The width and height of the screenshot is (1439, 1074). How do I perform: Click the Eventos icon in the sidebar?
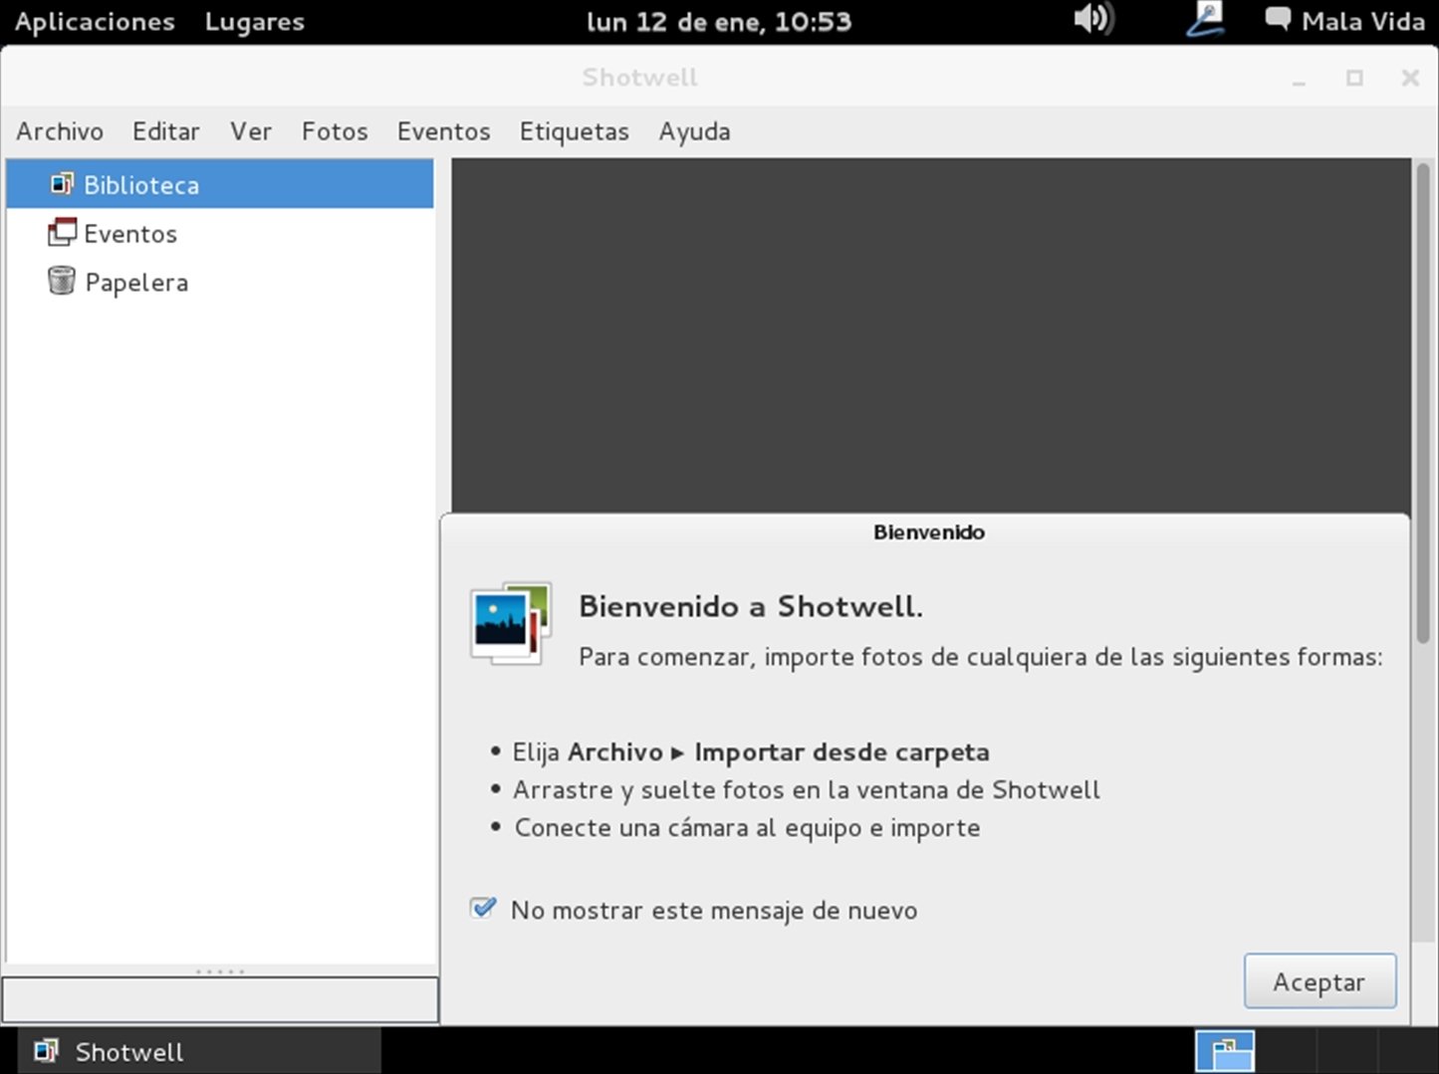[x=62, y=232]
